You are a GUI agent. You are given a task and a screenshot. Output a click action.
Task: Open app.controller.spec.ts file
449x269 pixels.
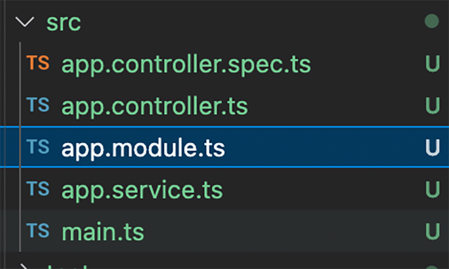[x=186, y=64]
